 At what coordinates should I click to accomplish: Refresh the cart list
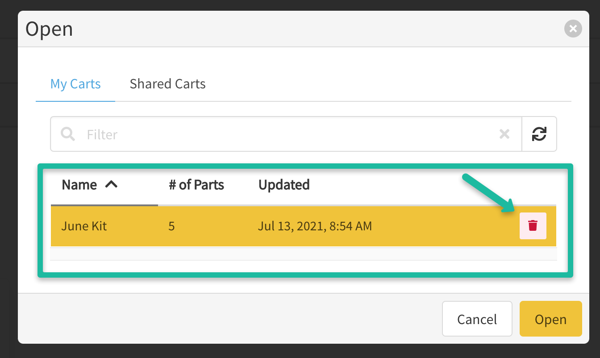coord(539,134)
